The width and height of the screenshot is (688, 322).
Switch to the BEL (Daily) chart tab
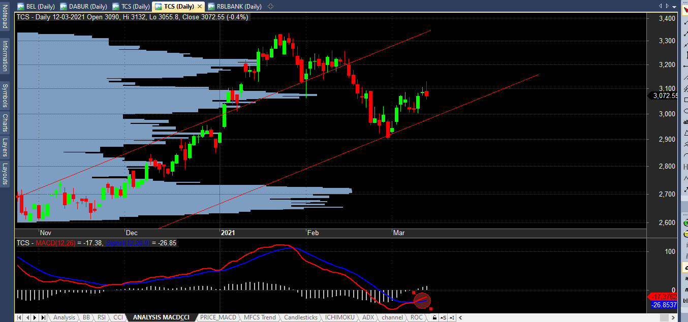pos(37,7)
